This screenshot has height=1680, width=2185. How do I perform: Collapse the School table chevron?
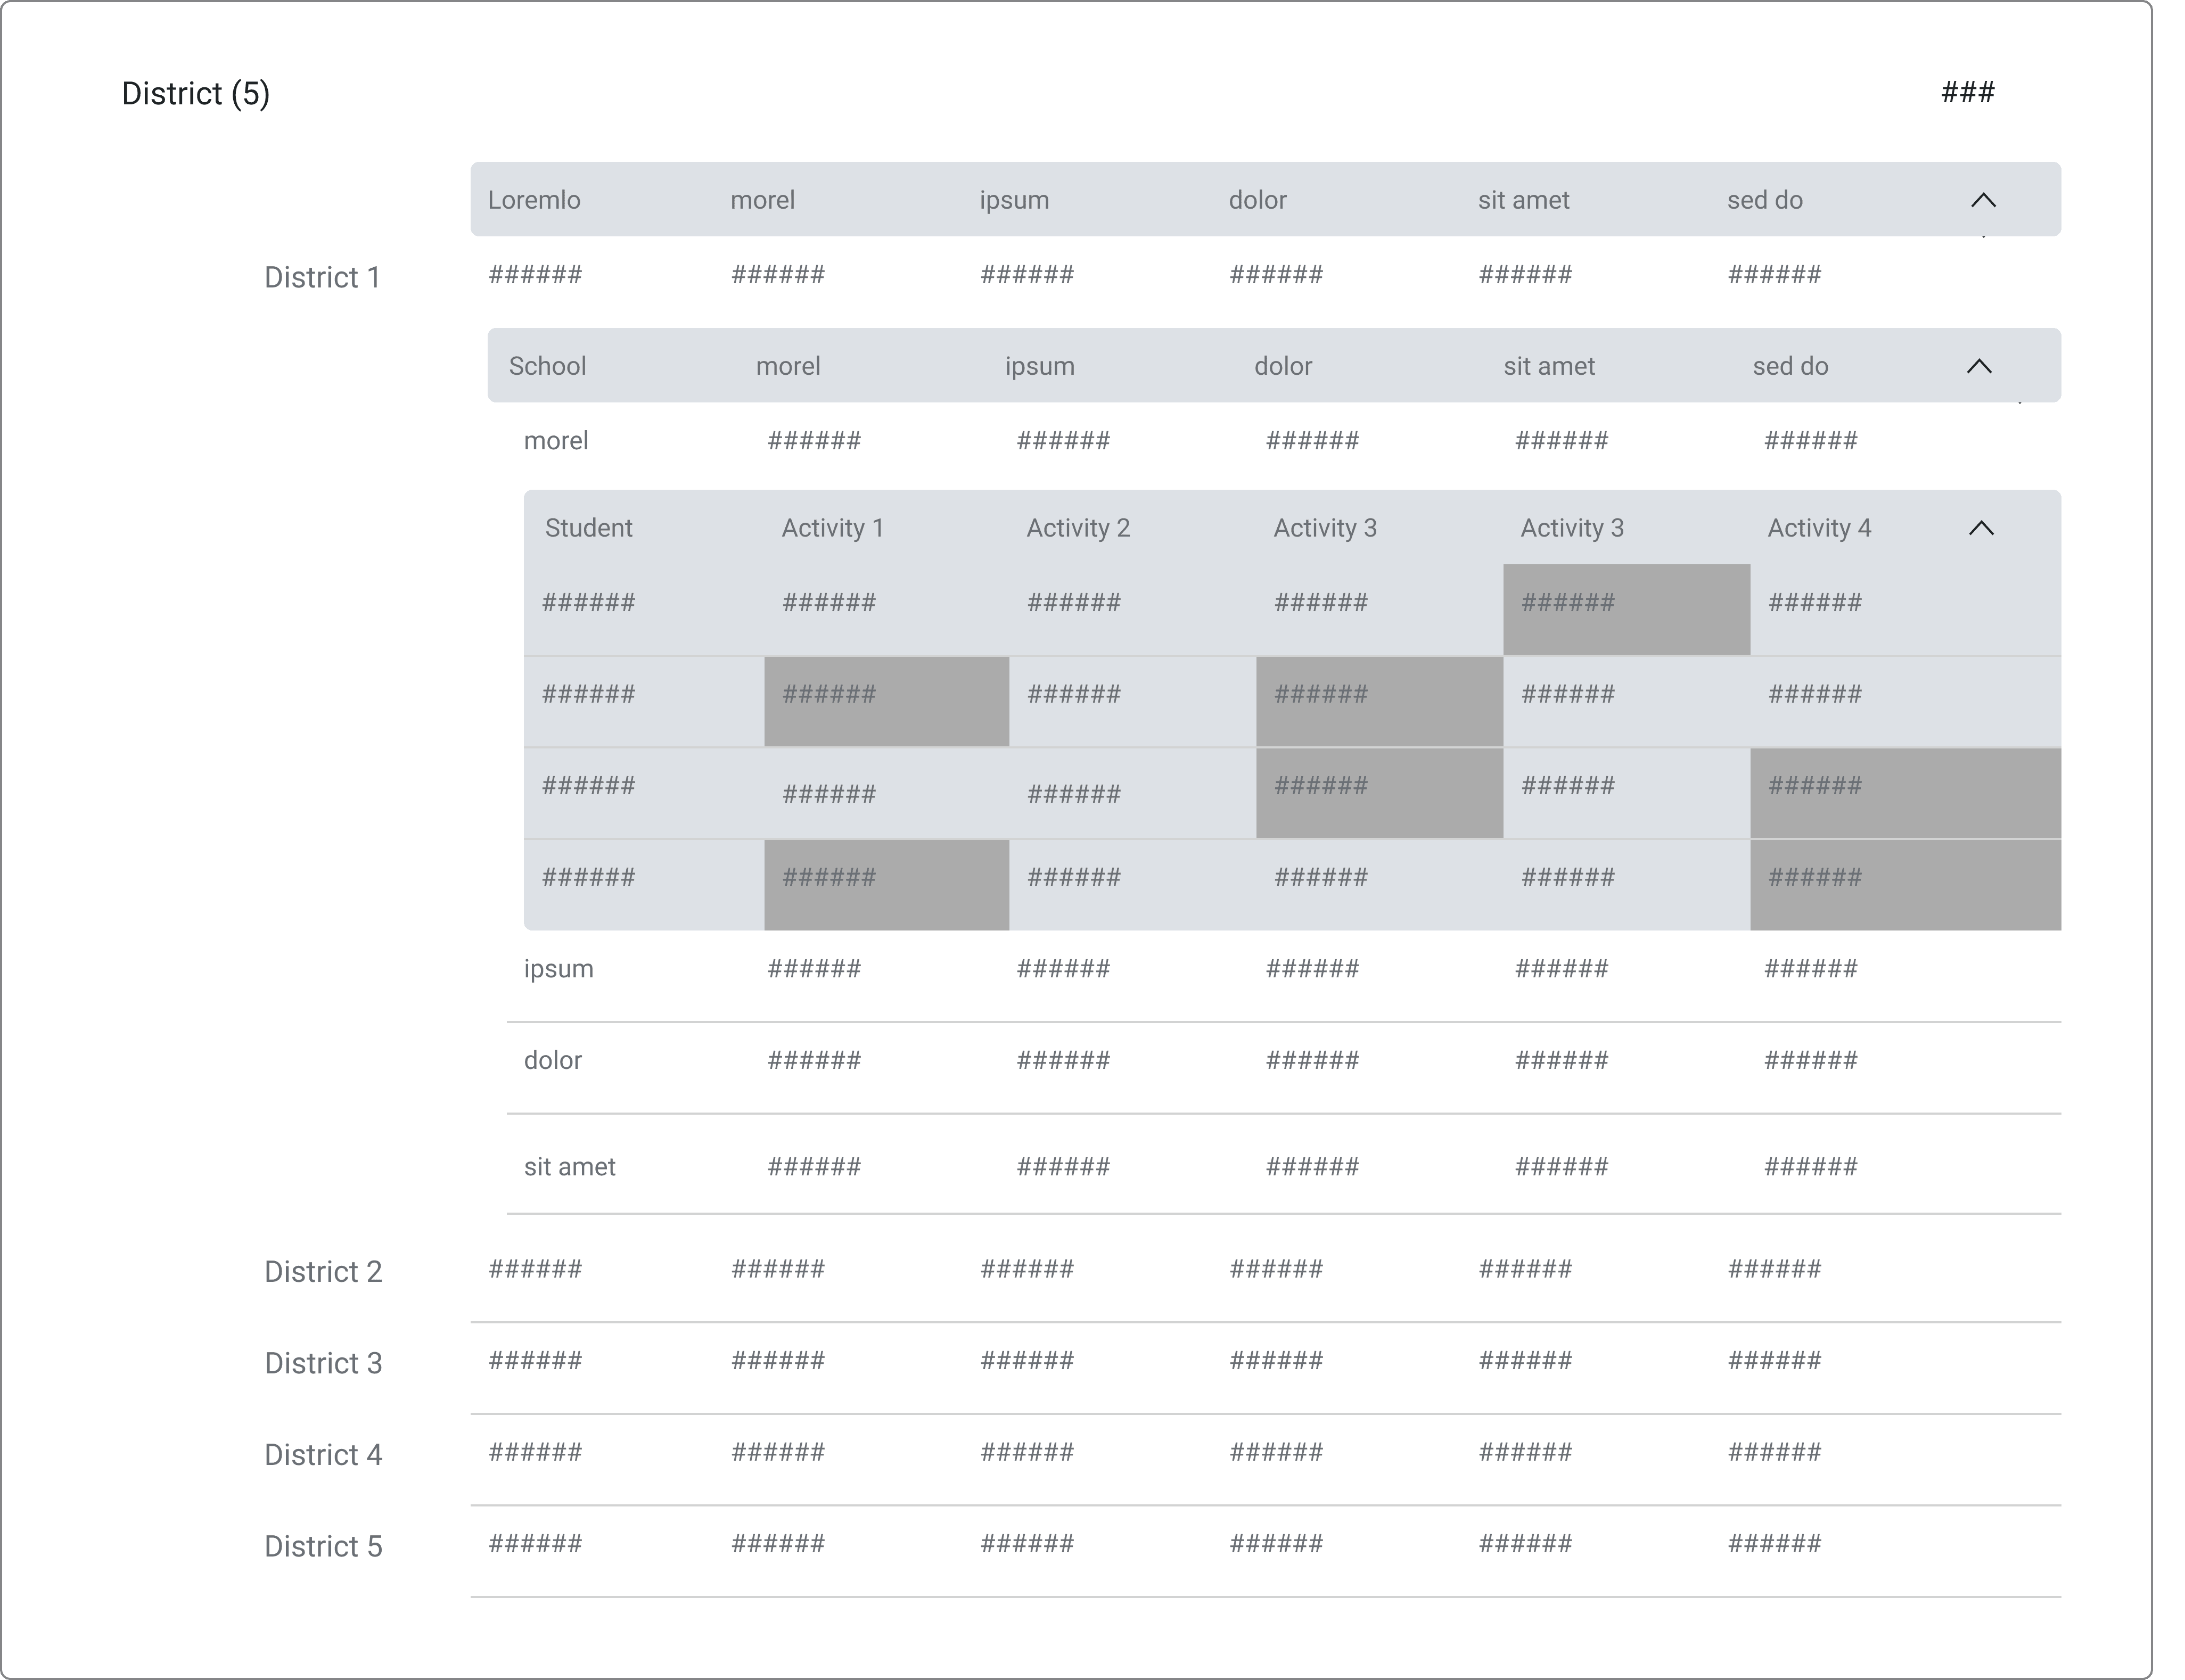click(1979, 366)
